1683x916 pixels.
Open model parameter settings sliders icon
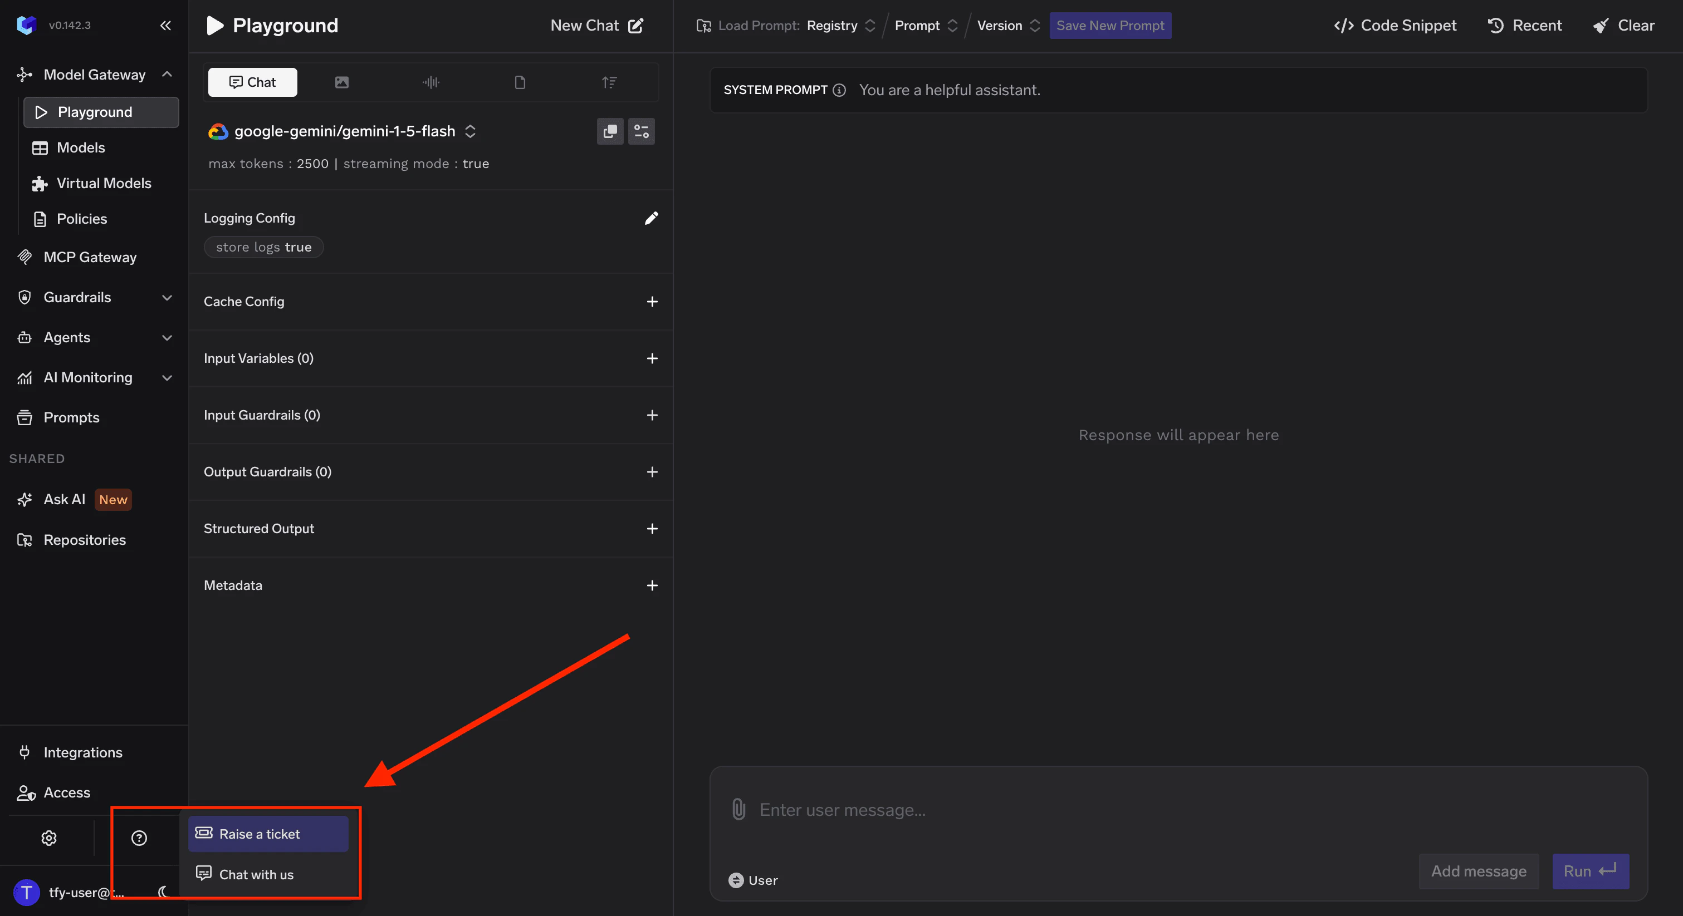[x=642, y=131]
